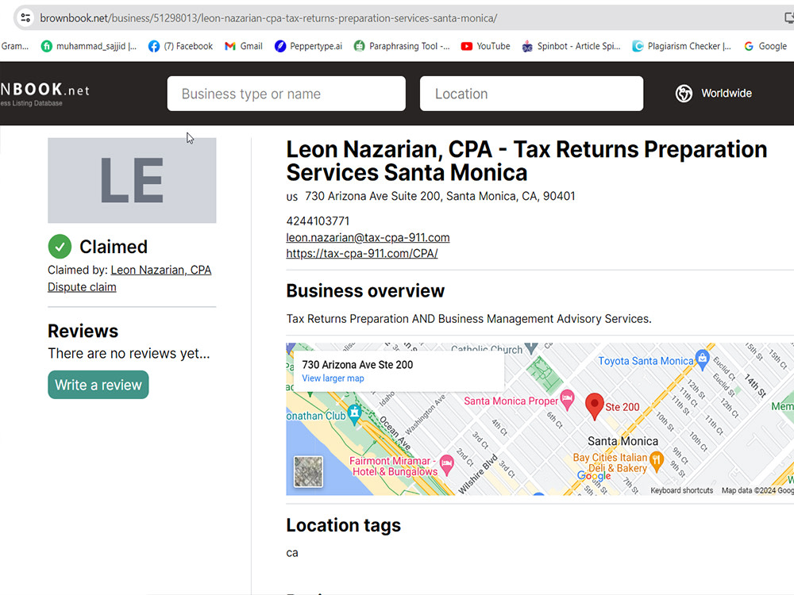Click the Google logo on map
This screenshot has height=595, width=794.
point(593,476)
